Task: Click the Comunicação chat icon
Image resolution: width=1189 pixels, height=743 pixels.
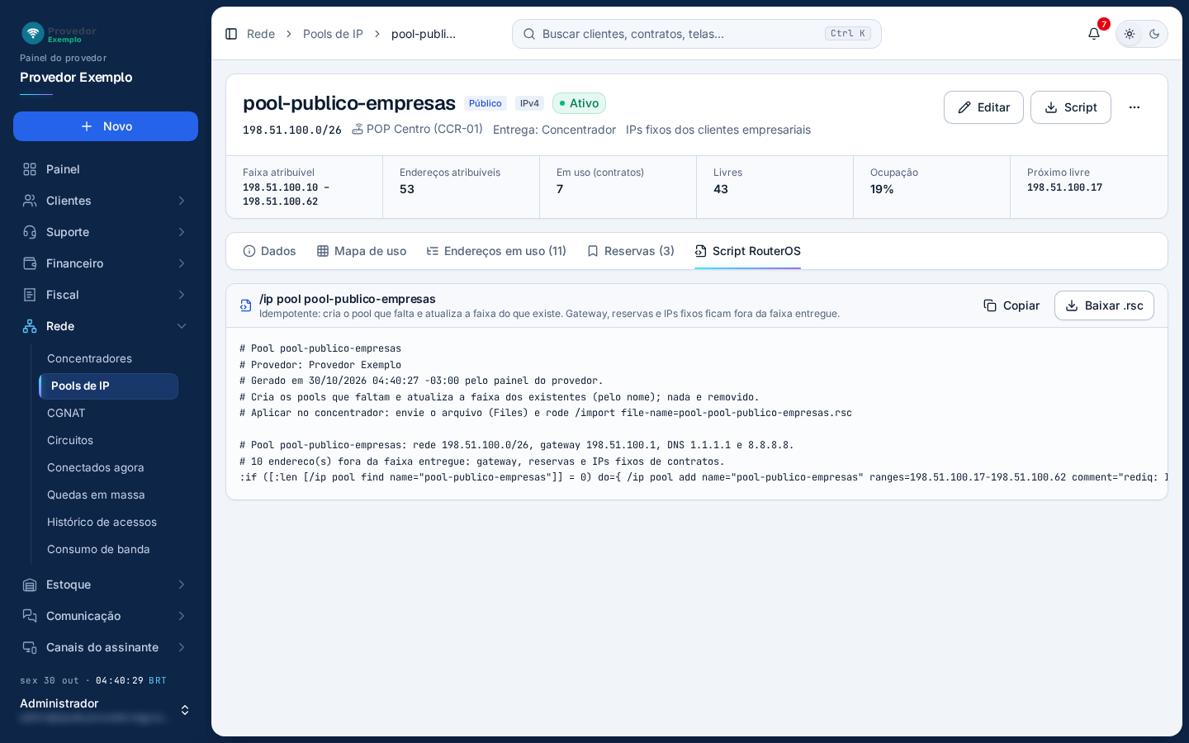Action: [x=30, y=616]
